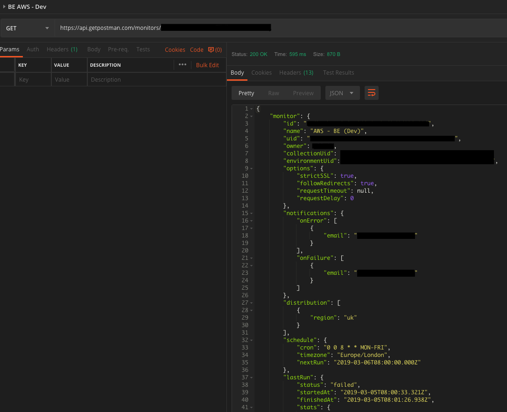Select the Preview response mode
Image resolution: width=507 pixels, height=412 pixels.
click(x=303, y=93)
